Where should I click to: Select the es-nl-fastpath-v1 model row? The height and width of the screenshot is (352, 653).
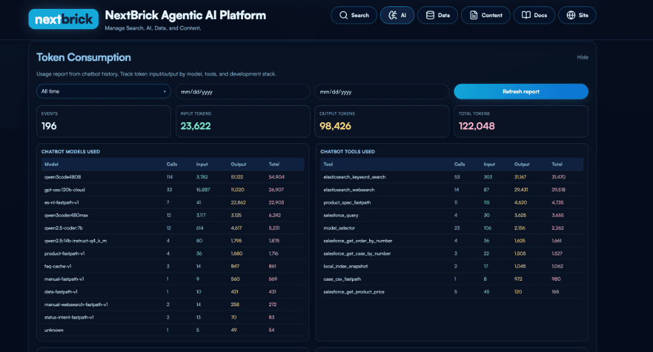(x=172, y=202)
